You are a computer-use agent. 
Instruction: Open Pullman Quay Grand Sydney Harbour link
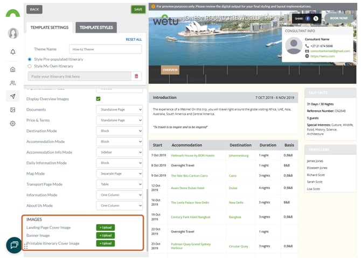[191, 246]
